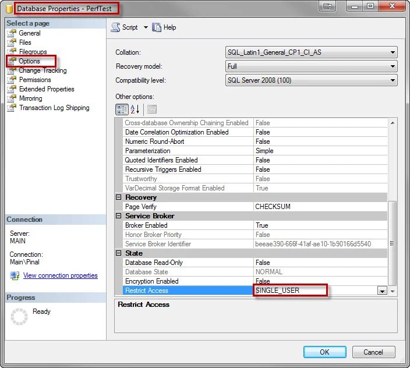Click the Change Tracking page icon
The image size is (410, 368).
tap(12, 70)
